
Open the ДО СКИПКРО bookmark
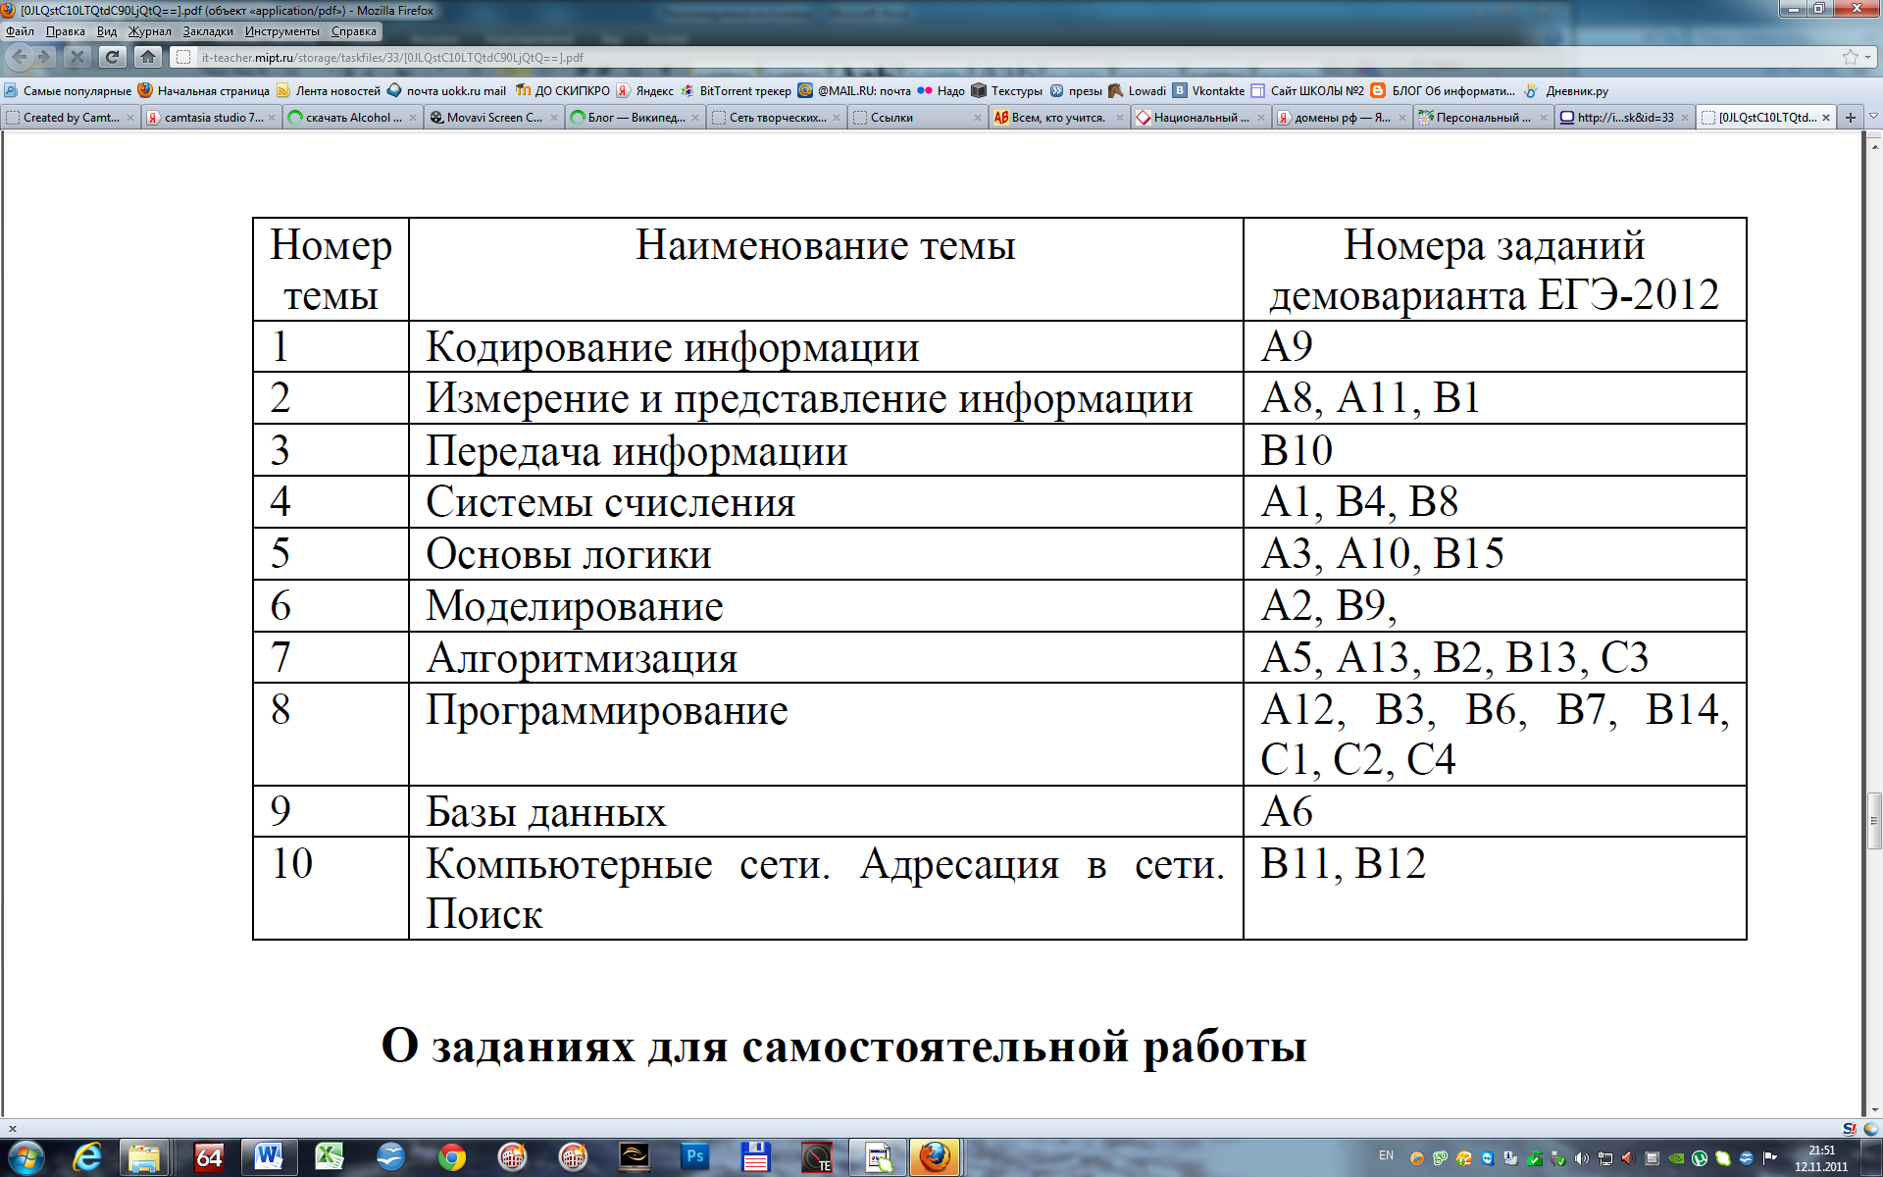tap(563, 90)
